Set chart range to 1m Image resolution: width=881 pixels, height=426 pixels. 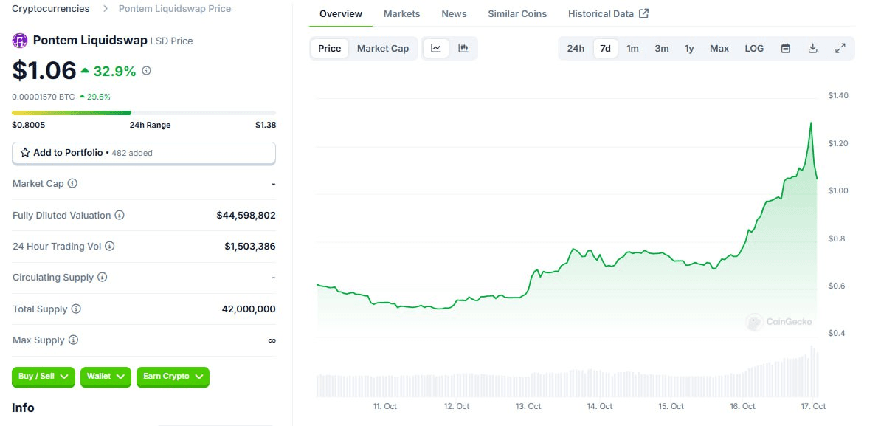[x=632, y=48]
